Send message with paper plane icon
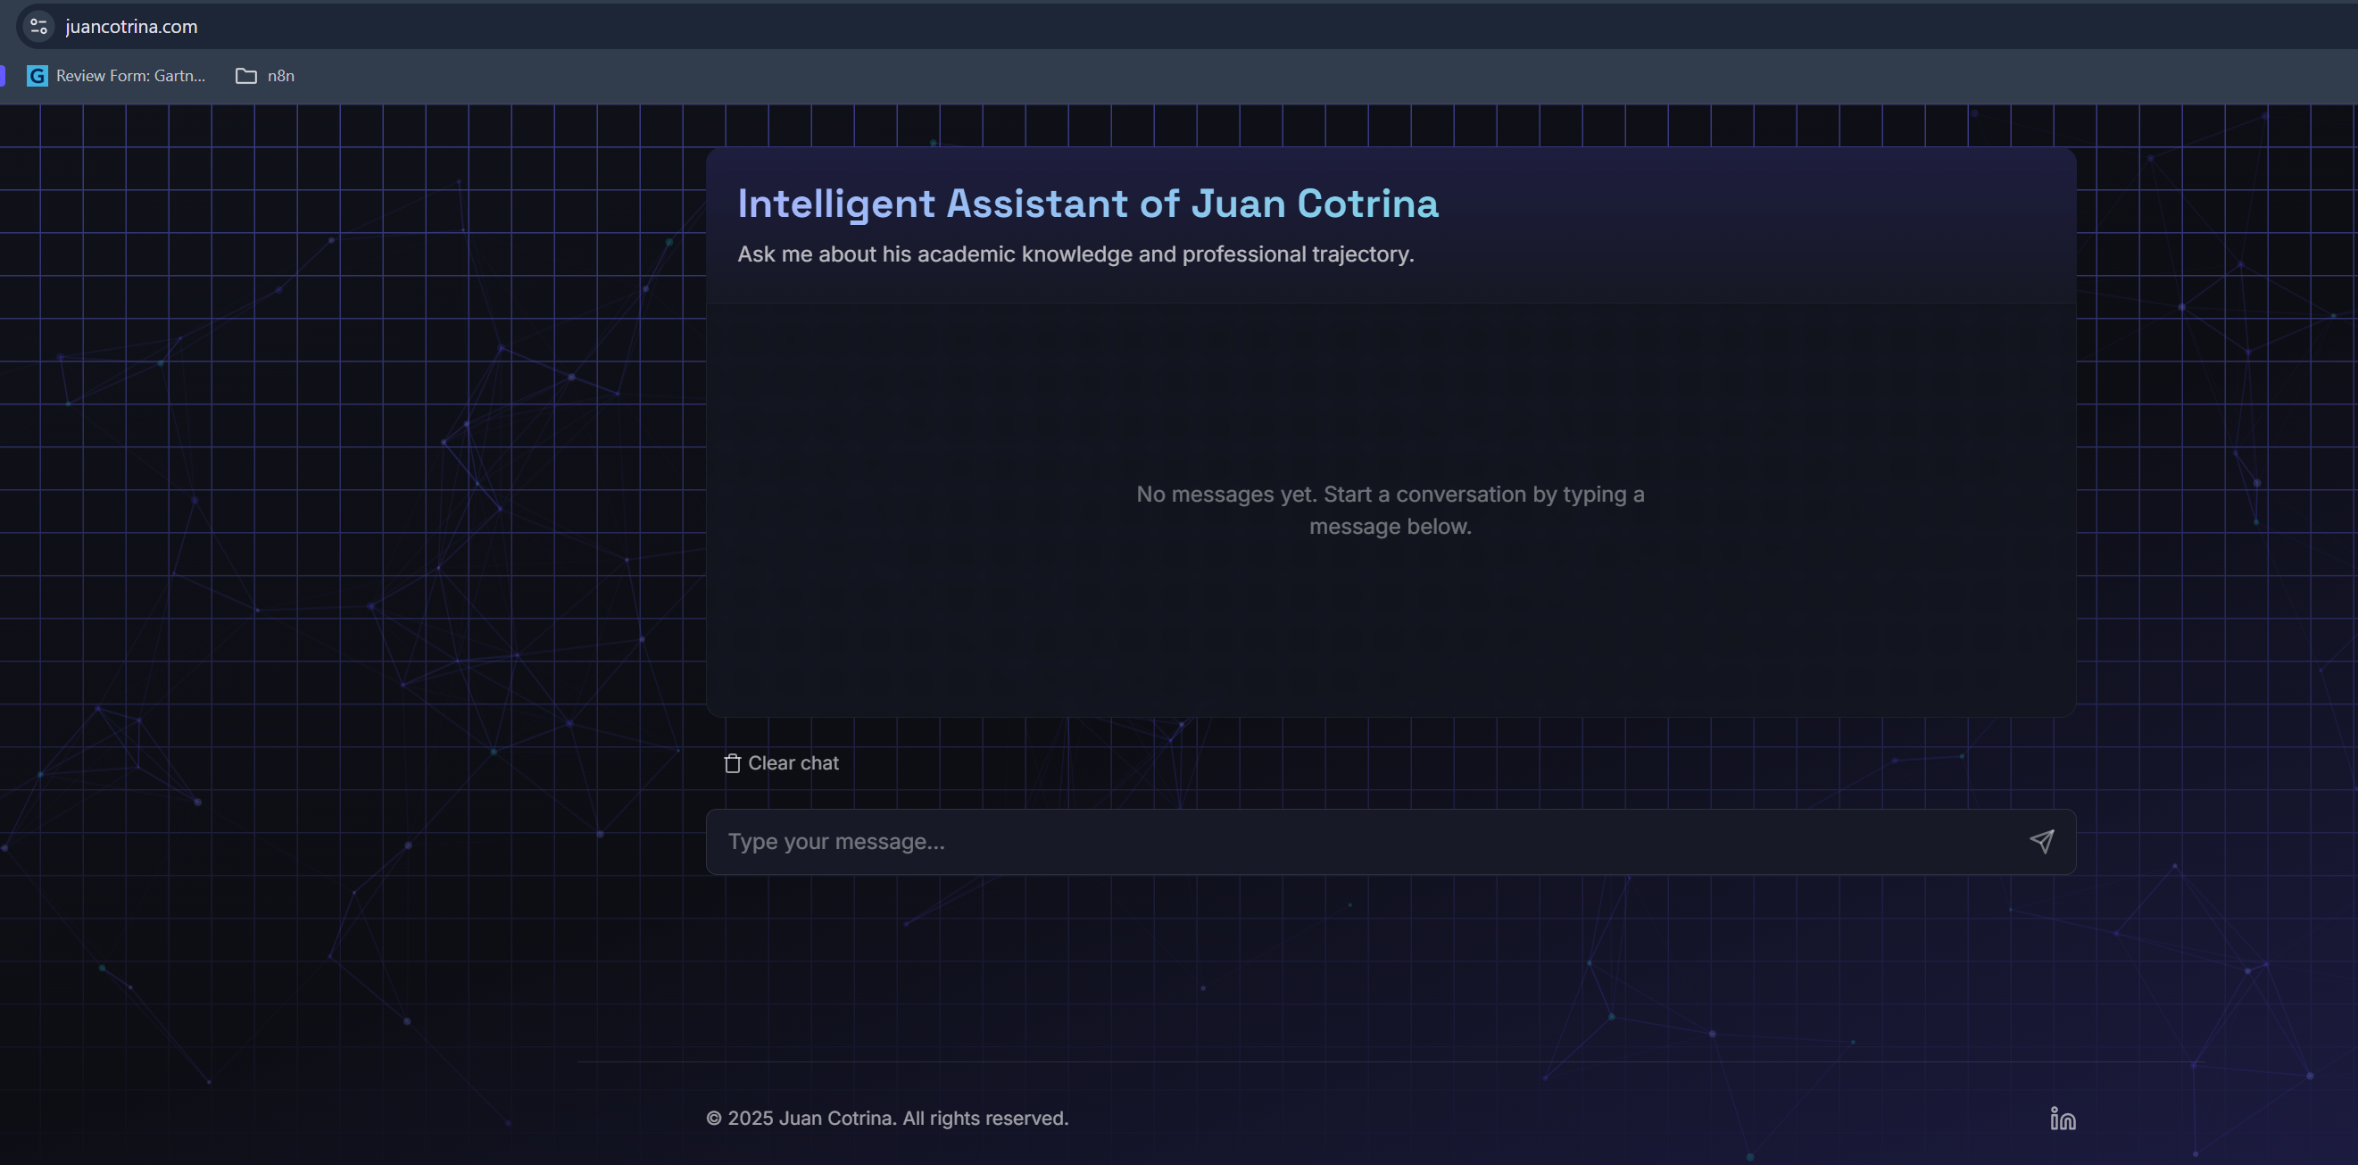The width and height of the screenshot is (2358, 1165). click(2041, 842)
